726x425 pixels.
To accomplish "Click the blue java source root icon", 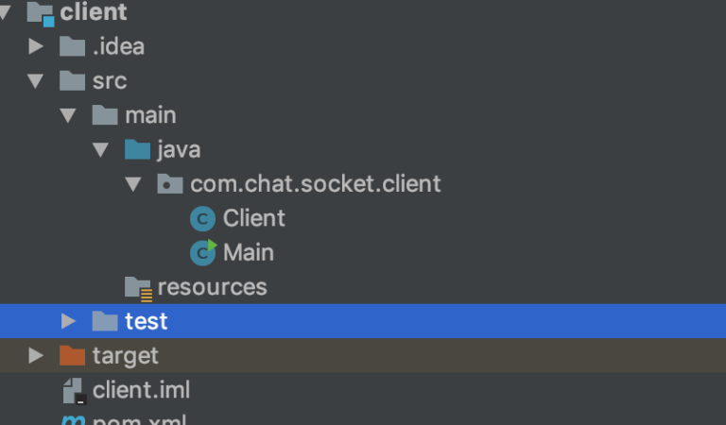I will point(137,149).
